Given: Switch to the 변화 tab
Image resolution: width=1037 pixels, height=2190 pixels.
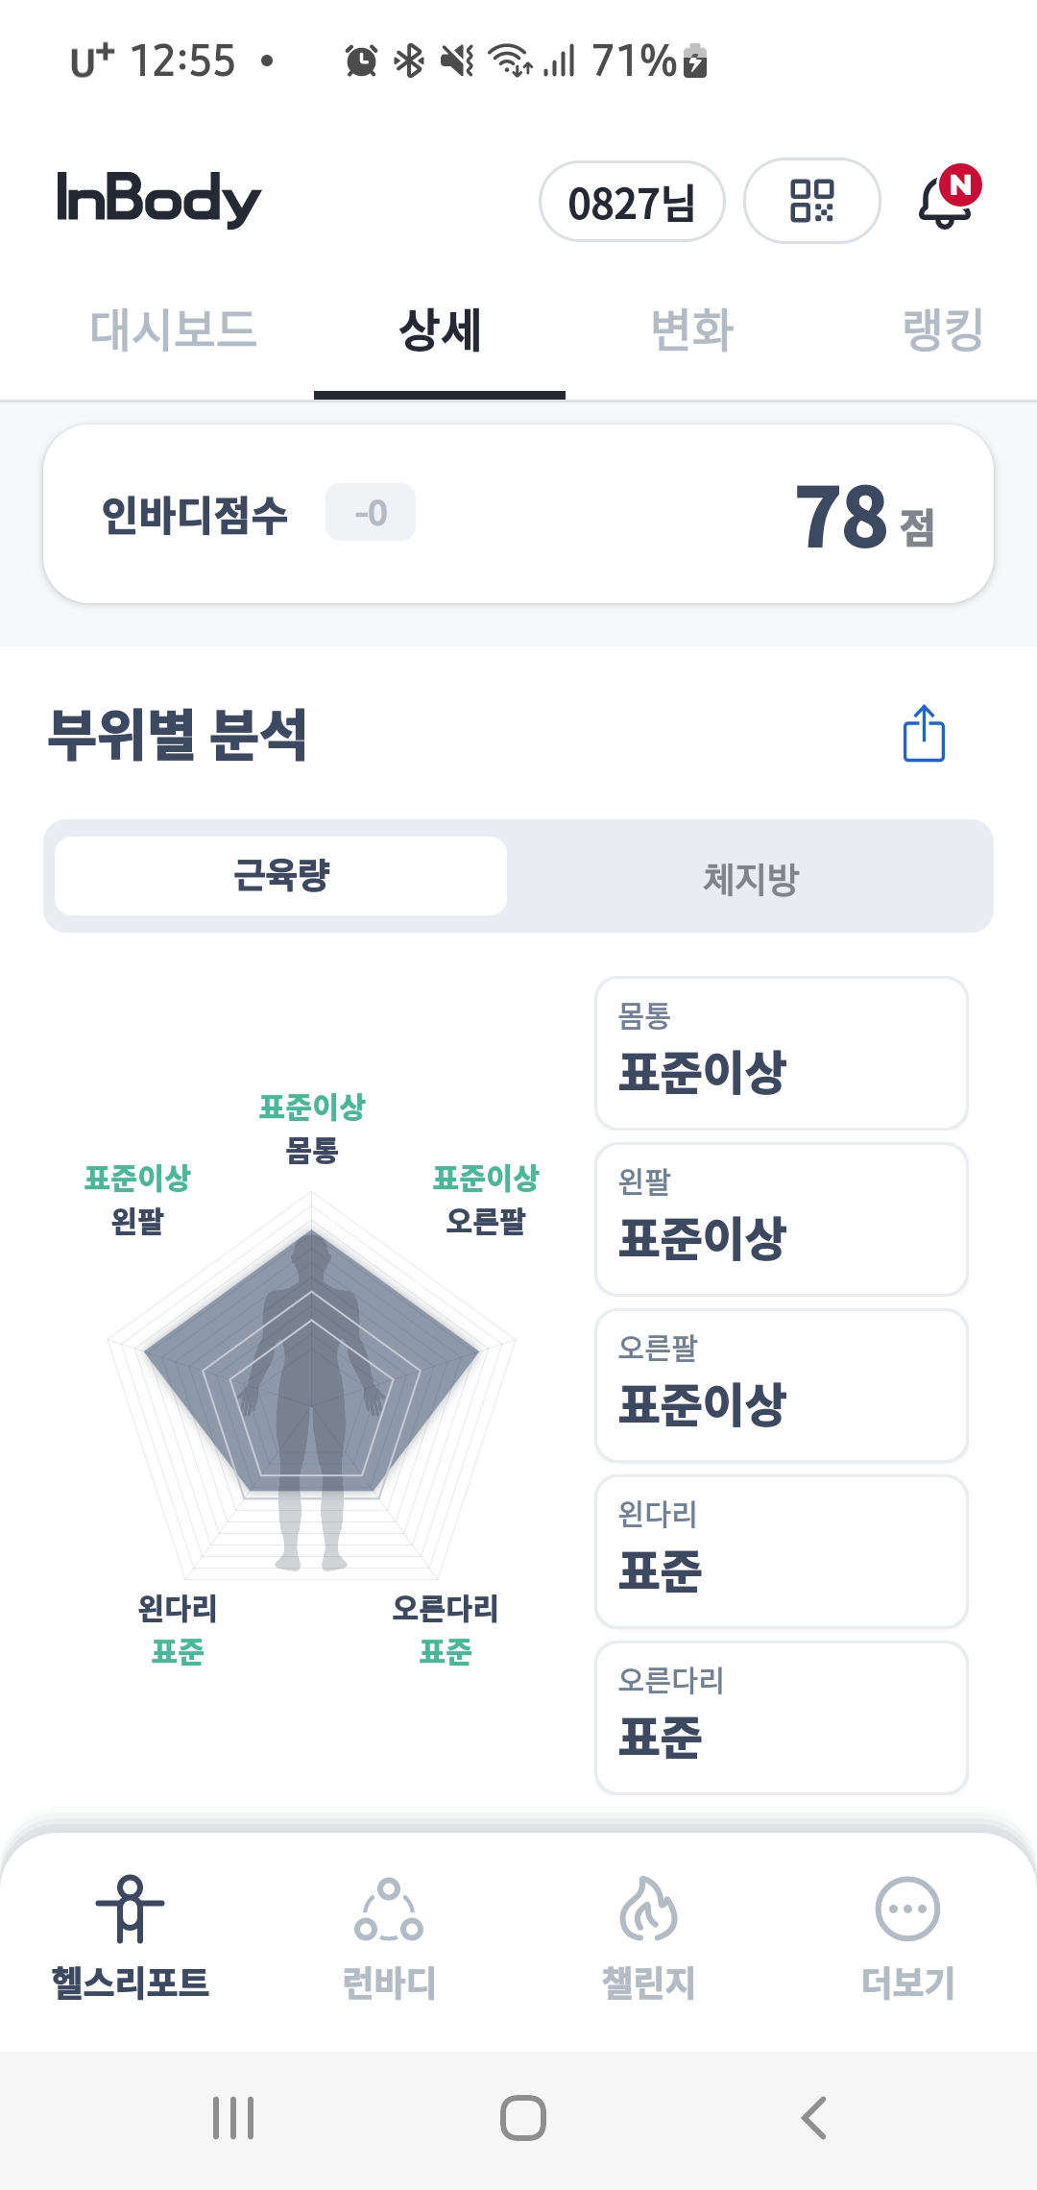Looking at the screenshot, I should click(x=692, y=330).
